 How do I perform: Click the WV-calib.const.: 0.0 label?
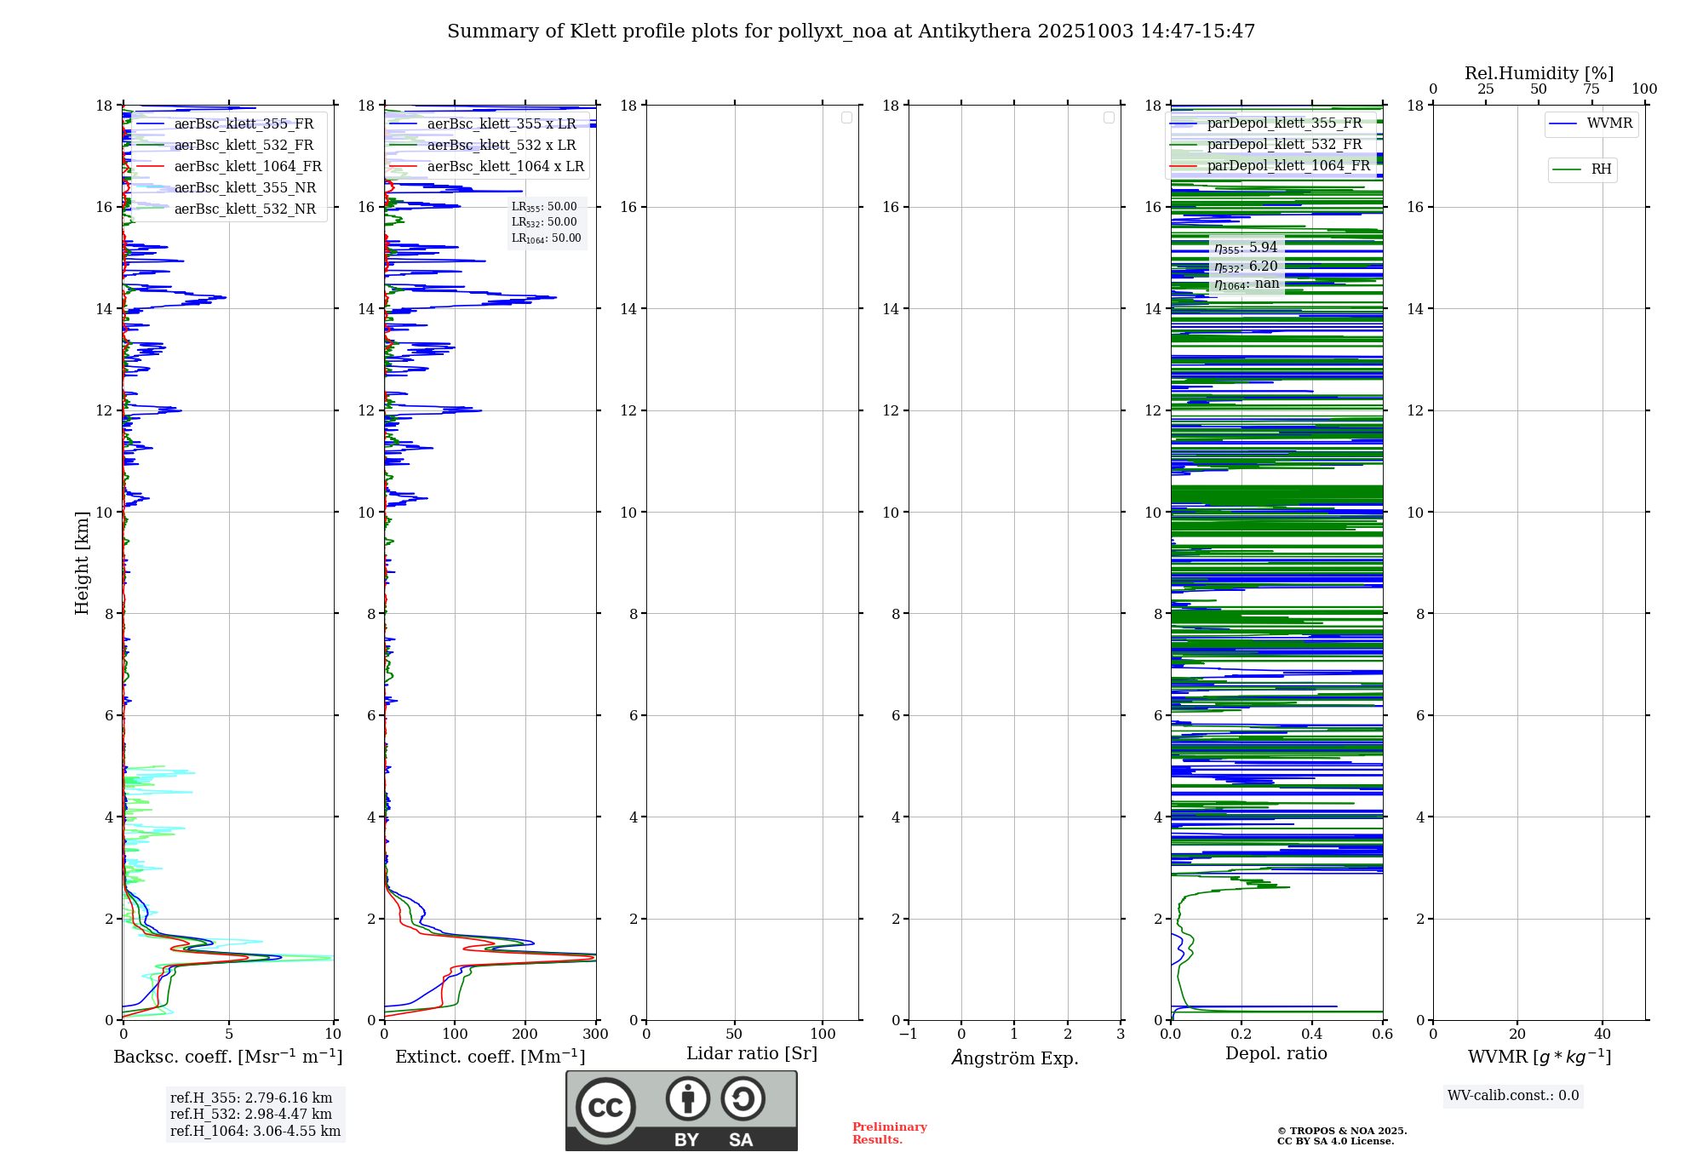pos(1512,1096)
